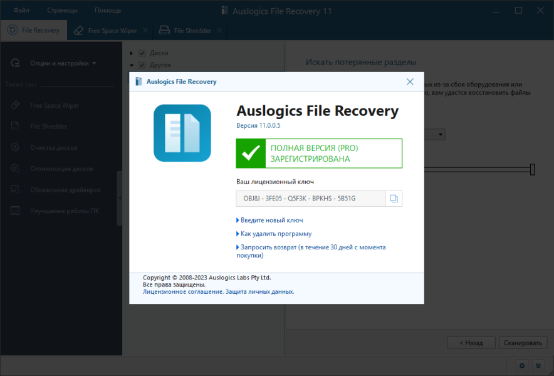
Task: Open the Опции и настройки dropdown
Action: click(63, 63)
